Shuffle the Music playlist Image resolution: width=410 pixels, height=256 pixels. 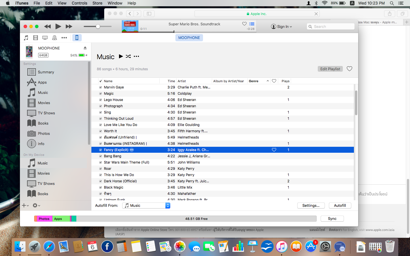(128, 56)
